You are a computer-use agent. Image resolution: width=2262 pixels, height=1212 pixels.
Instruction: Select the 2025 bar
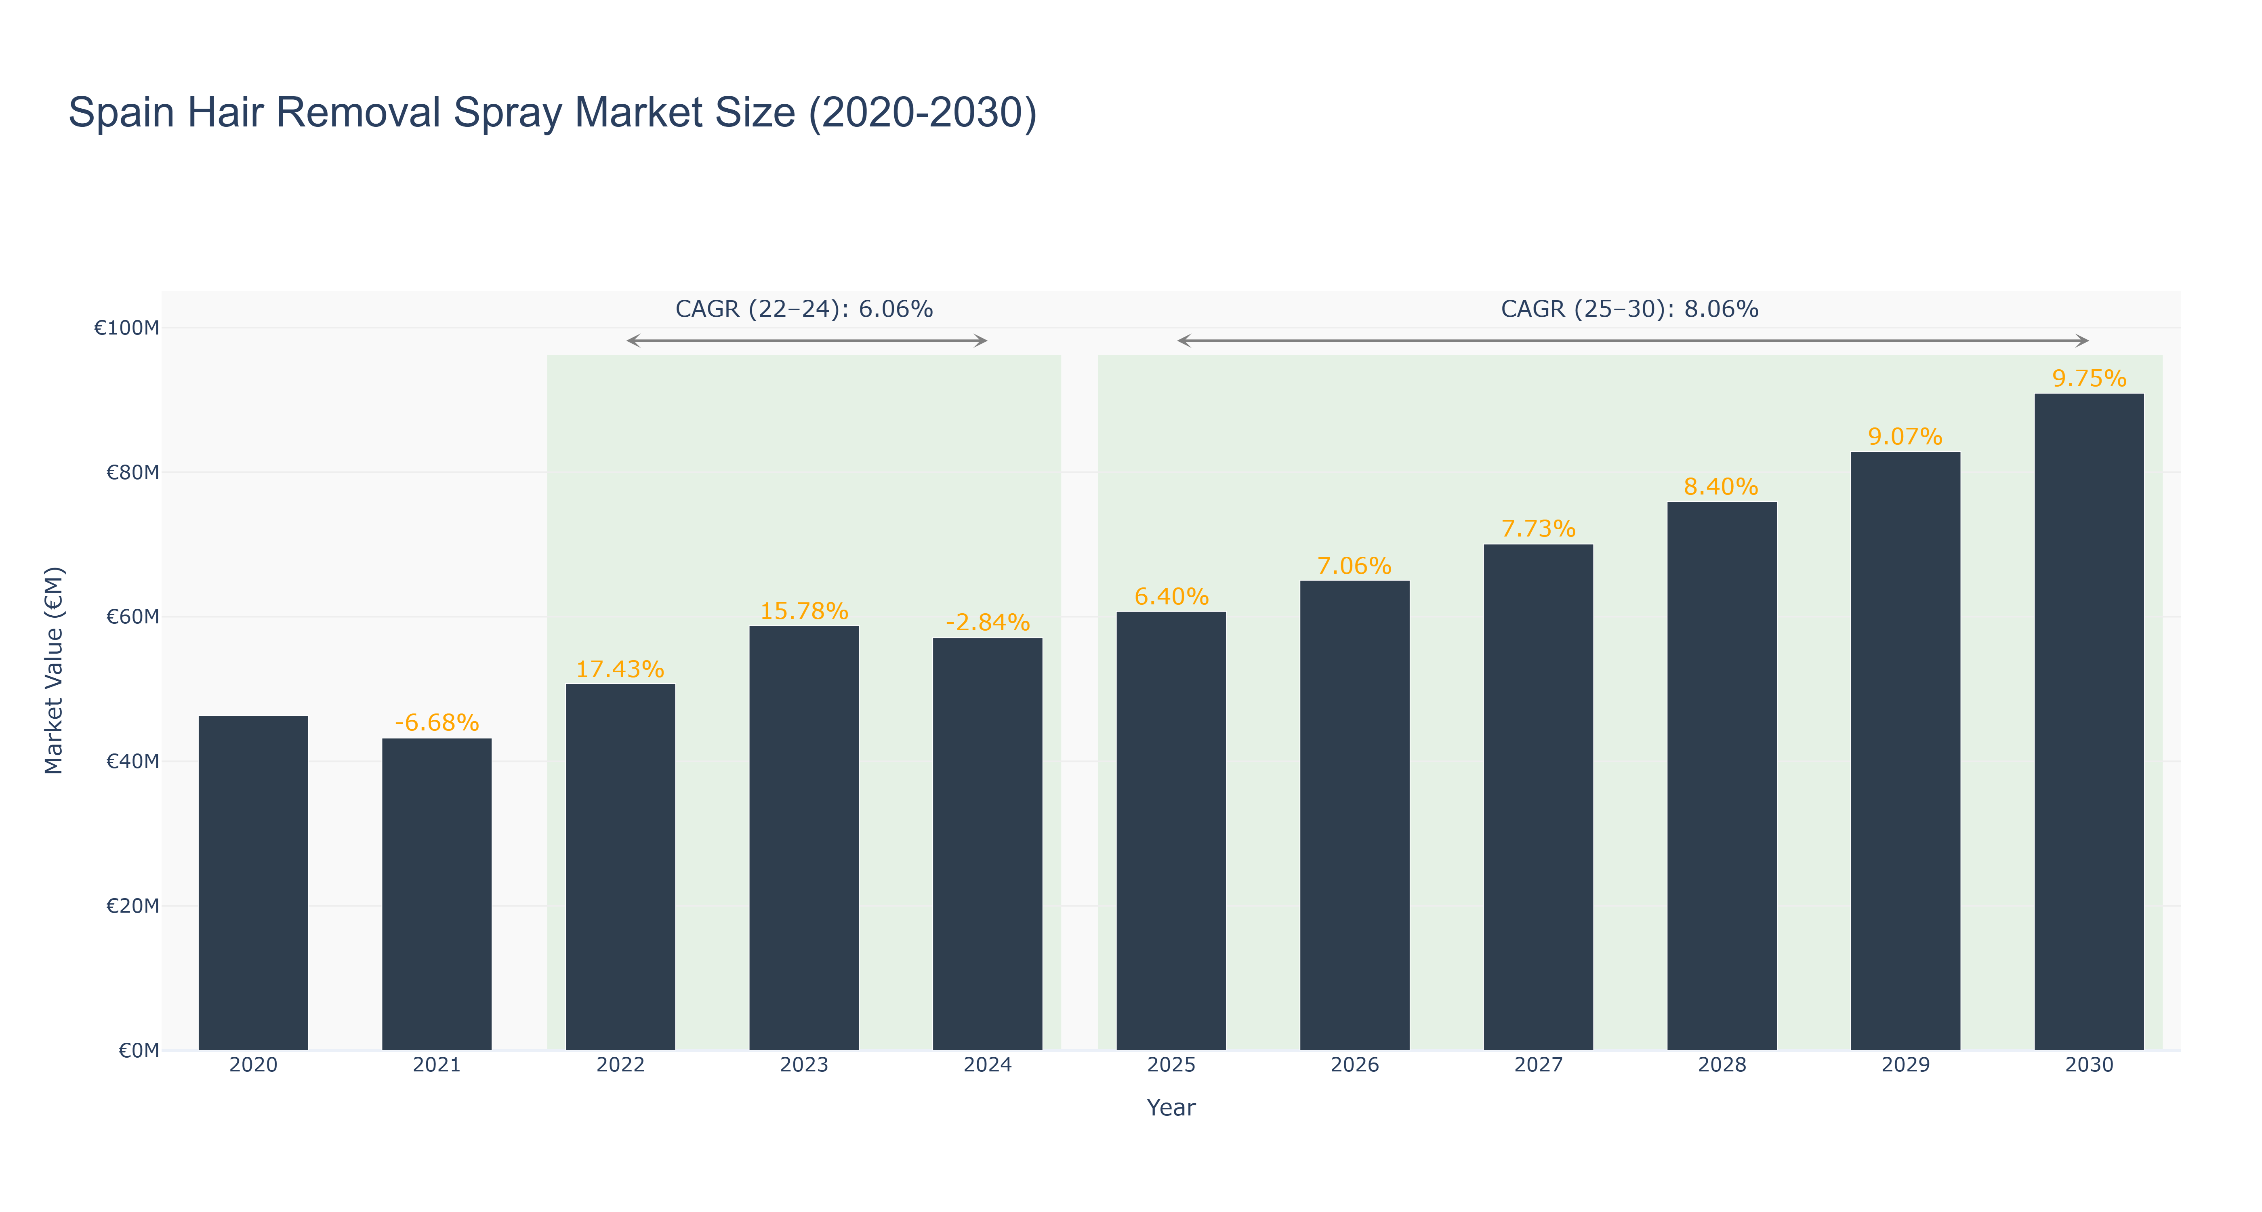coord(1171,831)
